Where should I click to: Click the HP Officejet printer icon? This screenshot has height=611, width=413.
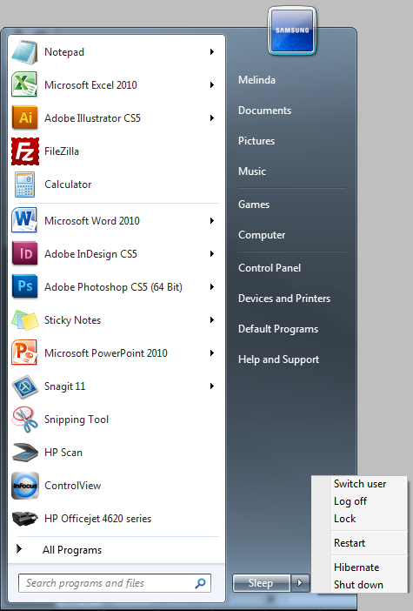click(x=25, y=519)
